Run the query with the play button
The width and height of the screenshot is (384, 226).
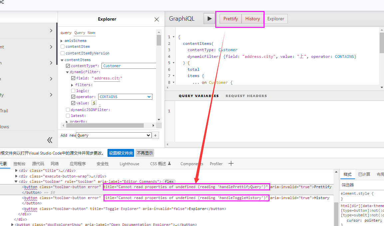[x=209, y=19]
